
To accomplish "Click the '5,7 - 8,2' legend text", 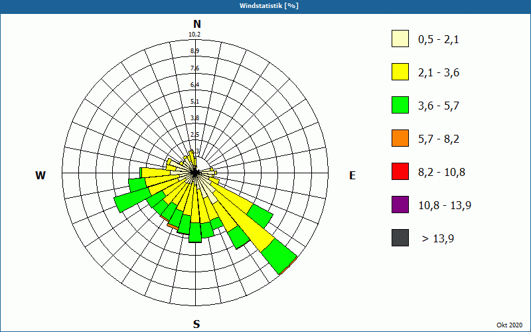I will pyautogui.click(x=439, y=139).
